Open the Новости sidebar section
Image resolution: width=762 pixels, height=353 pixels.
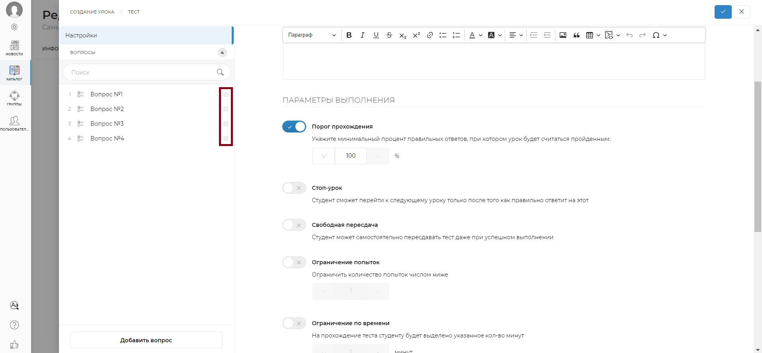pos(14,48)
